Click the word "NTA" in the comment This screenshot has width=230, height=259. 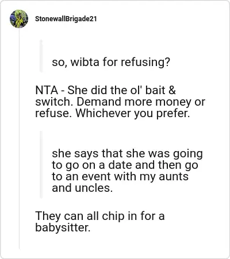[x=47, y=90]
